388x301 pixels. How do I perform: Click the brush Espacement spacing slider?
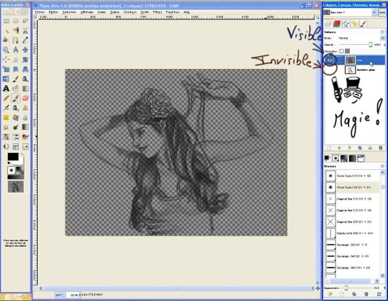pyautogui.click(x=356, y=287)
